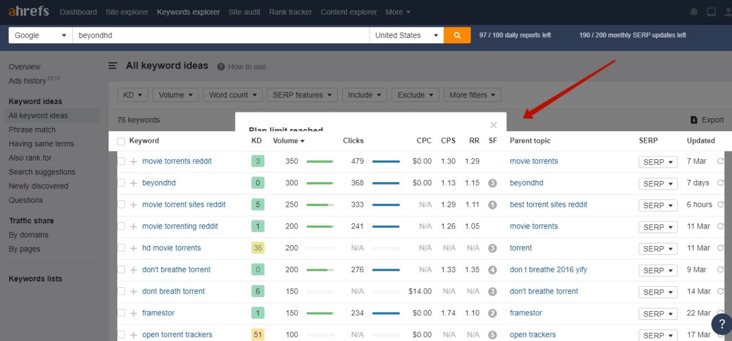The width and height of the screenshot is (732, 341).
Task: Check the framestor row checkbox
Action: (x=121, y=314)
